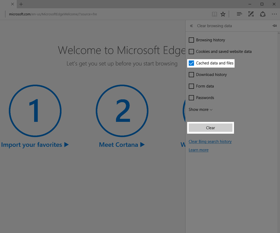Open Clear Bing search history link
Image resolution: width=280 pixels, height=233 pixels.
[210, 141]
